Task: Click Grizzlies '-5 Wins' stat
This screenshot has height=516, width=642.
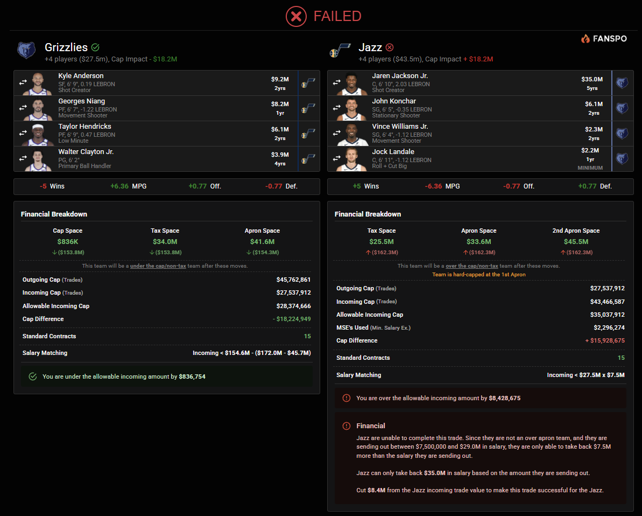Action: 52,186
